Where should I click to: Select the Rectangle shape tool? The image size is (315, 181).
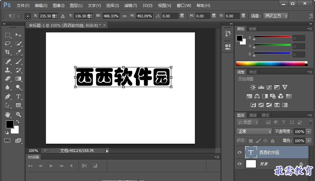click(x=18, y=105)
